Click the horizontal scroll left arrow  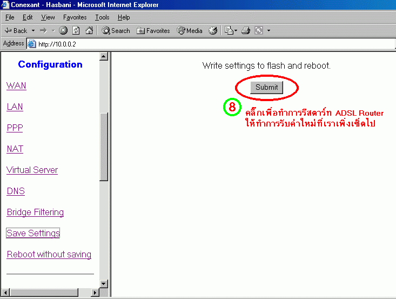(5, 293)
